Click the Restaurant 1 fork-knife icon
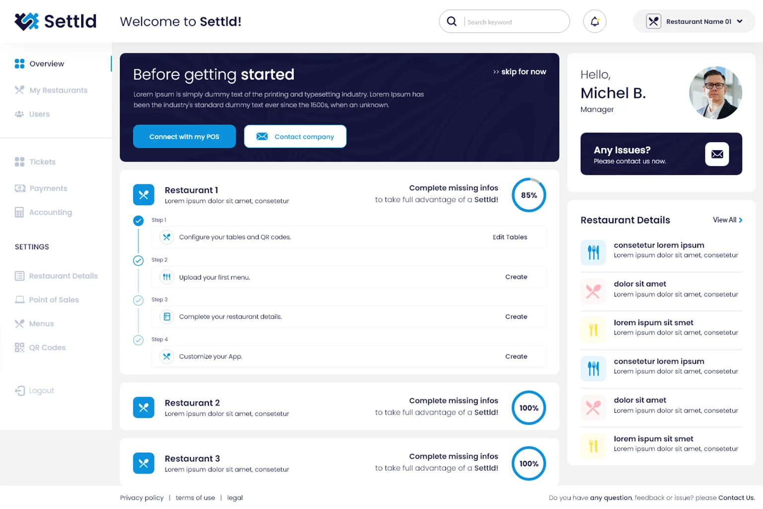The width and height of the screenshot is (763, 509). tap(144, 195)
